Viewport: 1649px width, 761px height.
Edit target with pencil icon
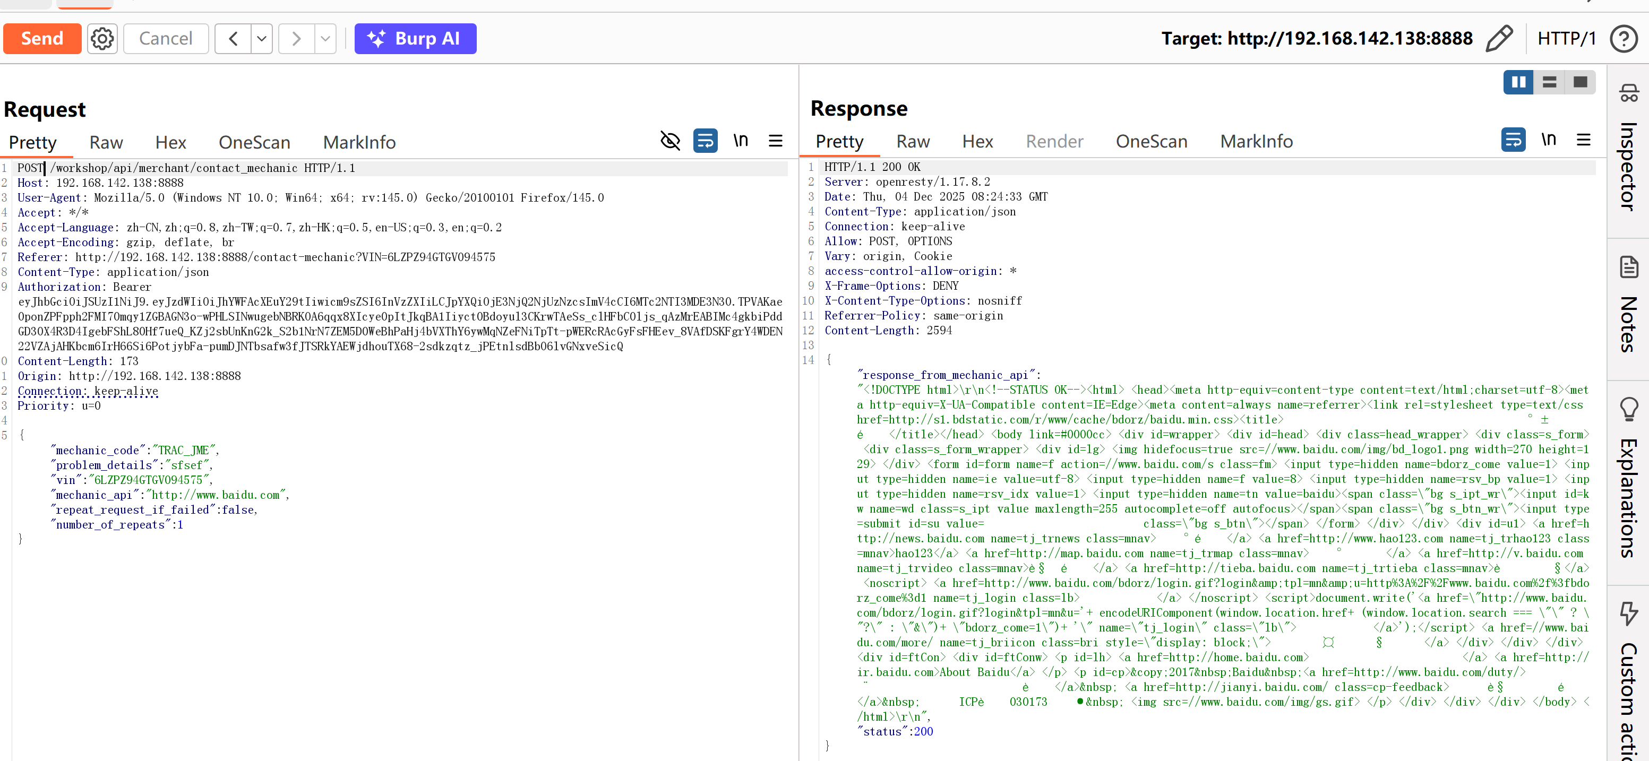1499,38
